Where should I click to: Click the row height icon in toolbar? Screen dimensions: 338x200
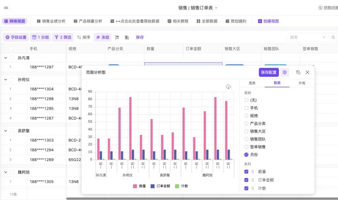[x=117, y=37]
